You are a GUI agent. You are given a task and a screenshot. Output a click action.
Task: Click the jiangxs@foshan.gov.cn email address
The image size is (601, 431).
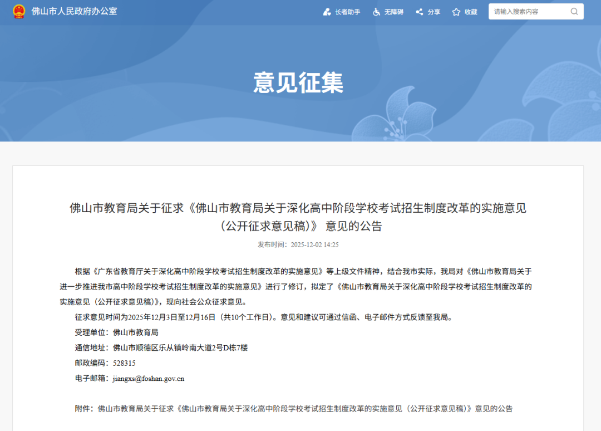[x=148, y=379]
